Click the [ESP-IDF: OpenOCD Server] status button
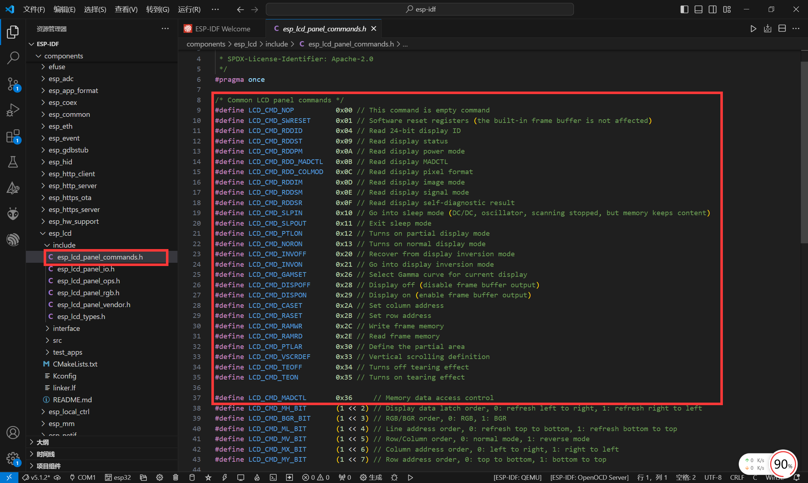 (x=589, y=477)
